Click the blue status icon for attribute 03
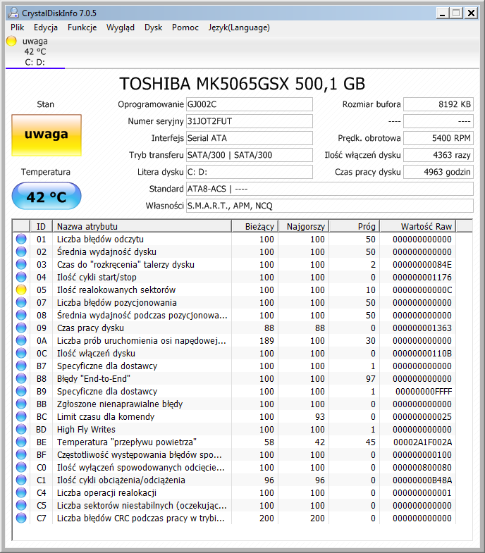485x553 pixels. pyautogui.click(x=21, y=264)
